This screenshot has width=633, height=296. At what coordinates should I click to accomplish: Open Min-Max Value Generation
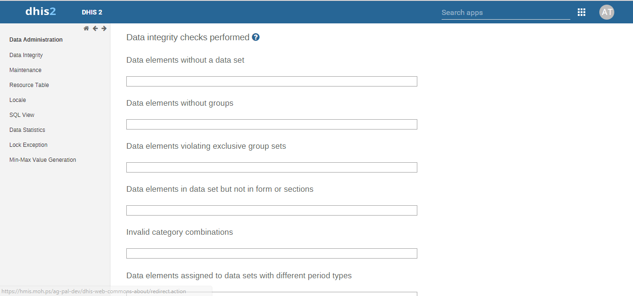43,160
